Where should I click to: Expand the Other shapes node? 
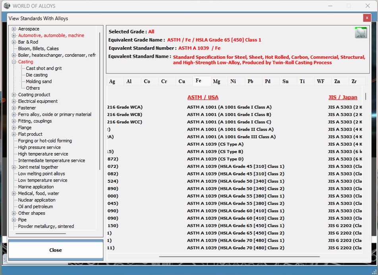click(x=14, y=213)
